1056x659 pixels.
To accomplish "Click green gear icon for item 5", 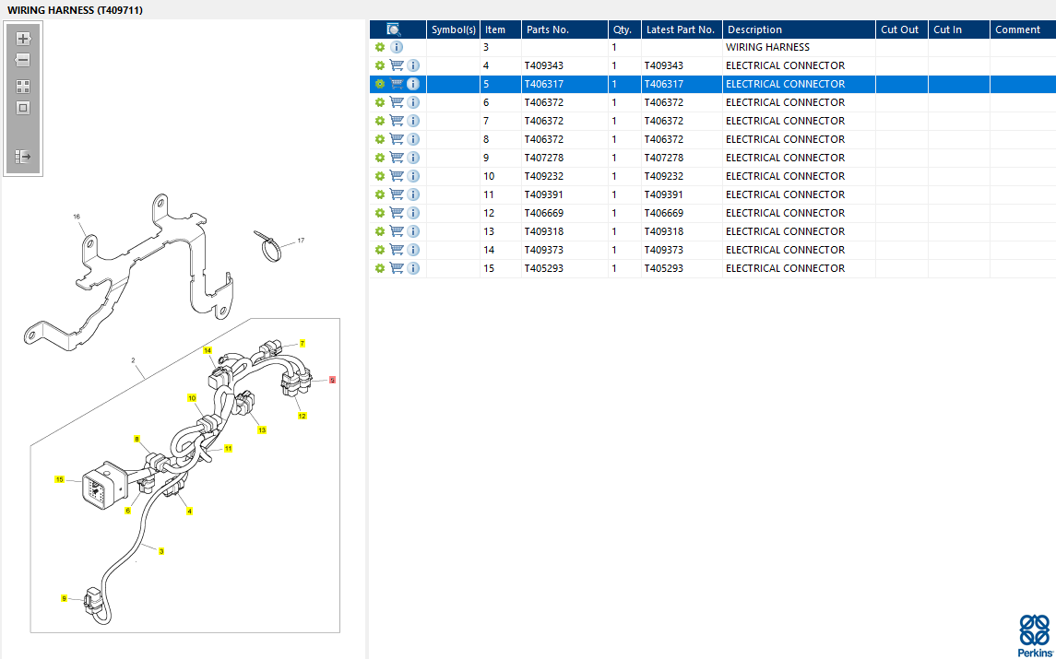I will point(380,84).
